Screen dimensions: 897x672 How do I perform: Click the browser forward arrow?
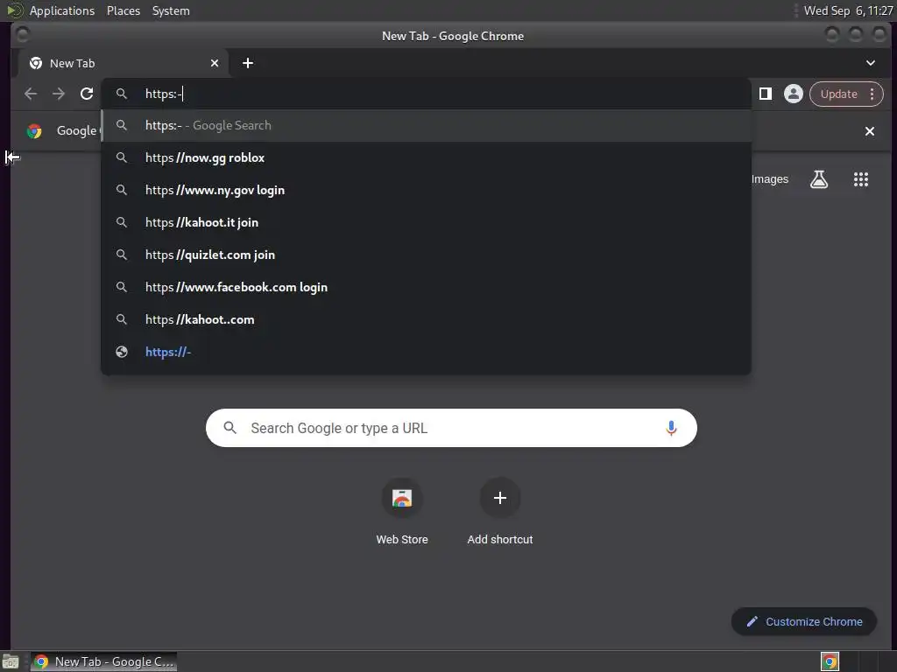[x=59, y=94]
